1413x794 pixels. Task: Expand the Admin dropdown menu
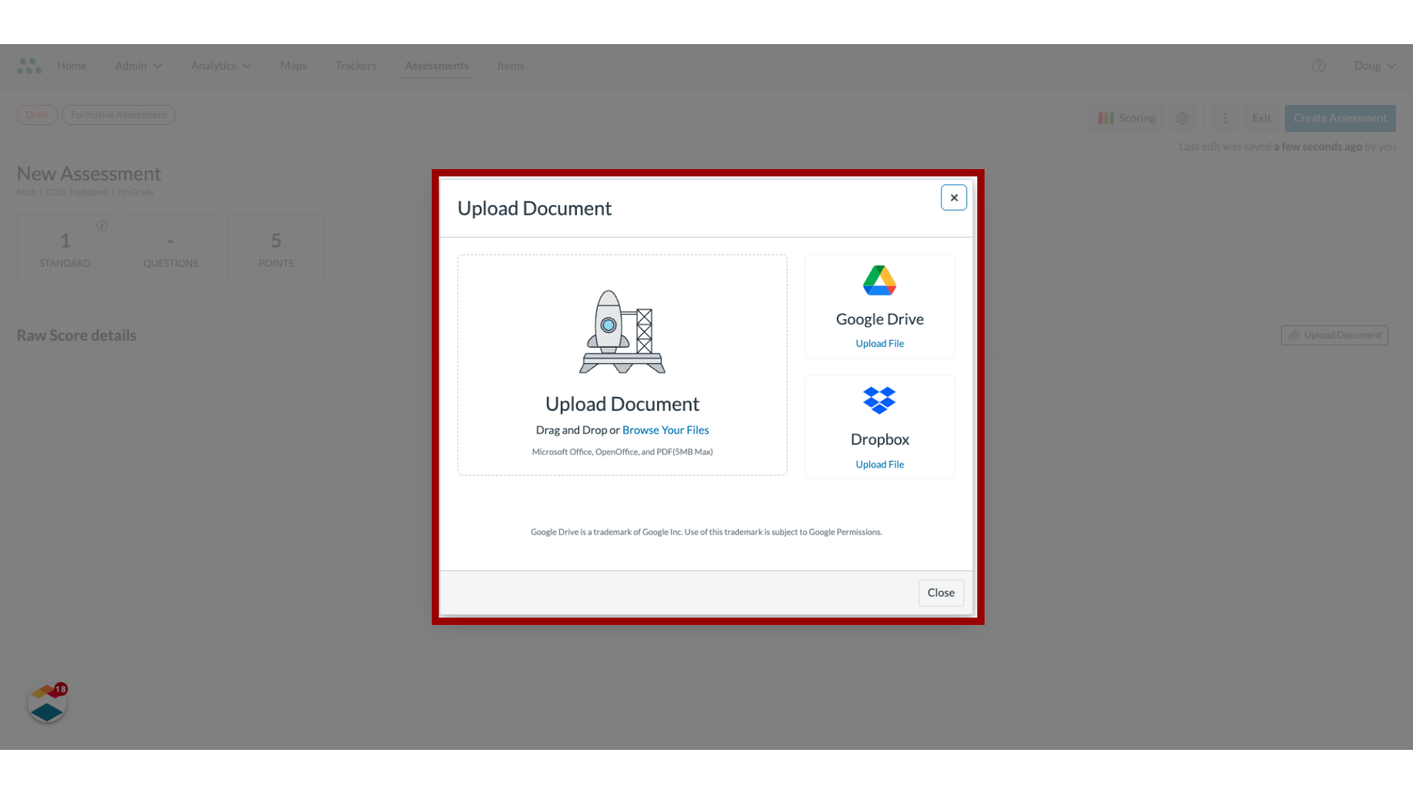pos(137,65)
